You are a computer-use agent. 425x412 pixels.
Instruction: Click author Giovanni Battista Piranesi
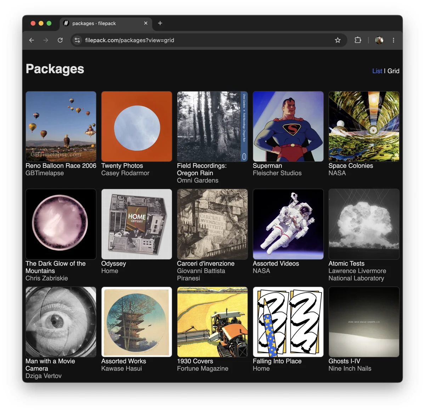click(x=201, y=274)
